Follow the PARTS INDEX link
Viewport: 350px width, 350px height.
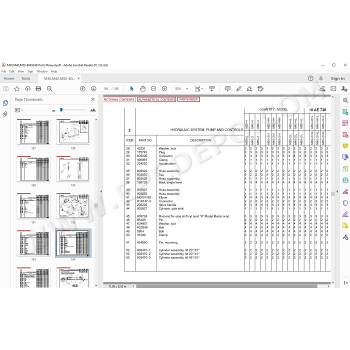[x=188, y=99]
